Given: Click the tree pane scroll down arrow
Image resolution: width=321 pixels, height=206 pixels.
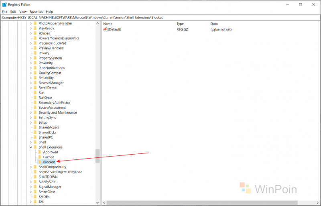Looking at the screenshot, I should pos(98,203).
